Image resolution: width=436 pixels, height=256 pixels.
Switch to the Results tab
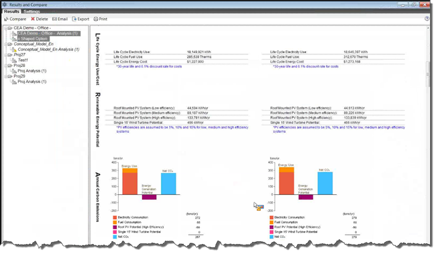(x=11, y=11)
